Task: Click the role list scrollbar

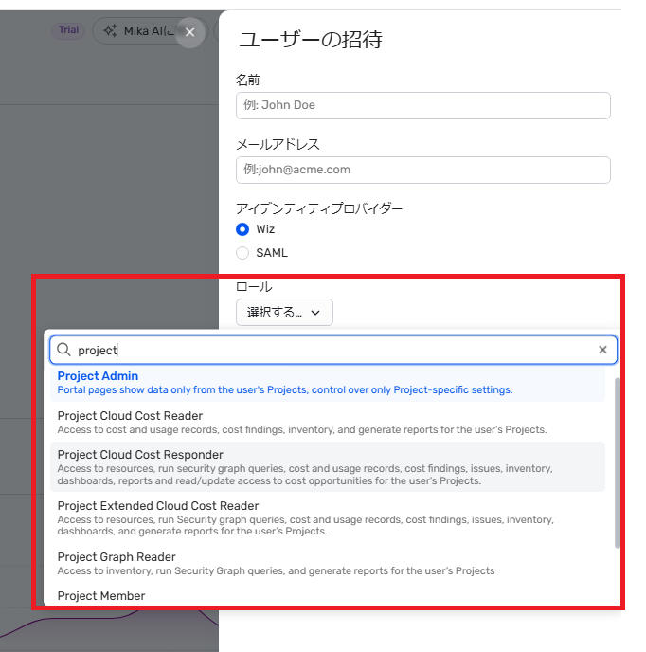Action: (x=619, y=462)
